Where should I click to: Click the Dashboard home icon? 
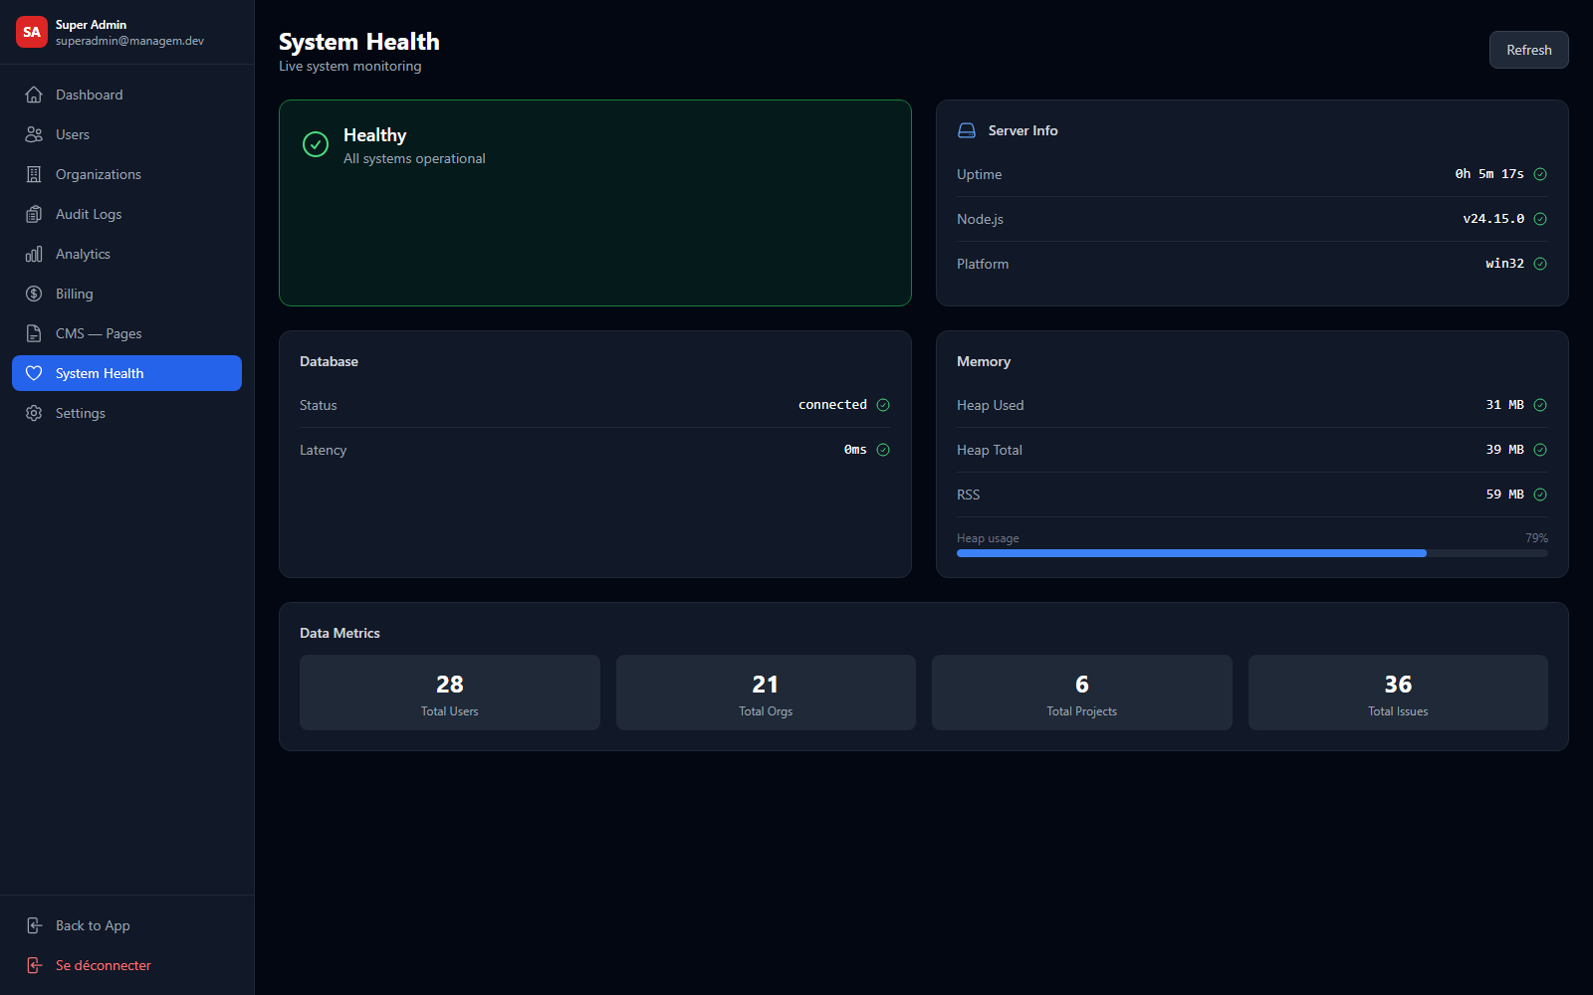pyautogui.click(x=34, y=95)
